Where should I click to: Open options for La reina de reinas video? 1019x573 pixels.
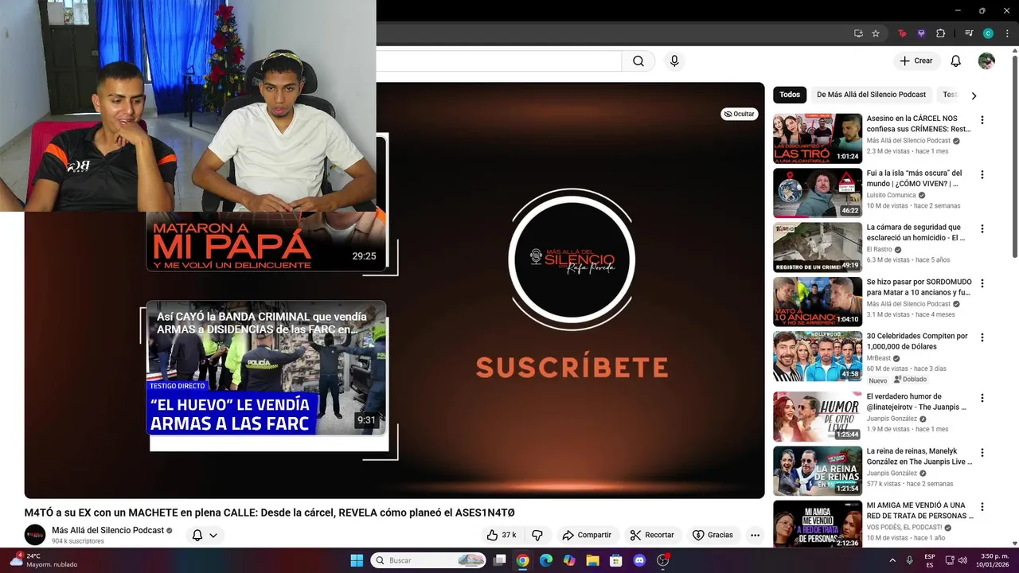pyautogui.click(x=982, y=452)
